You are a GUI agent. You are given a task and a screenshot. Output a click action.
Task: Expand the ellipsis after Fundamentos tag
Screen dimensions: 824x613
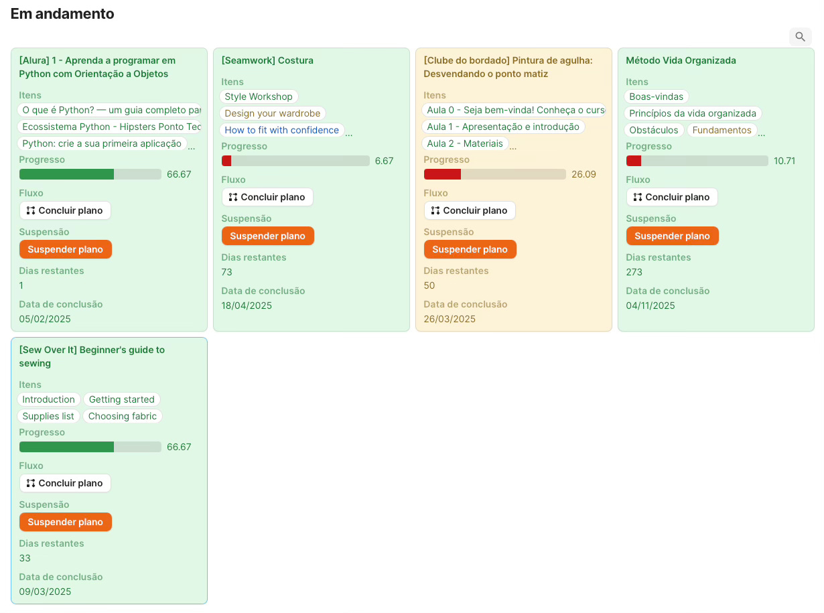[762, 133]
